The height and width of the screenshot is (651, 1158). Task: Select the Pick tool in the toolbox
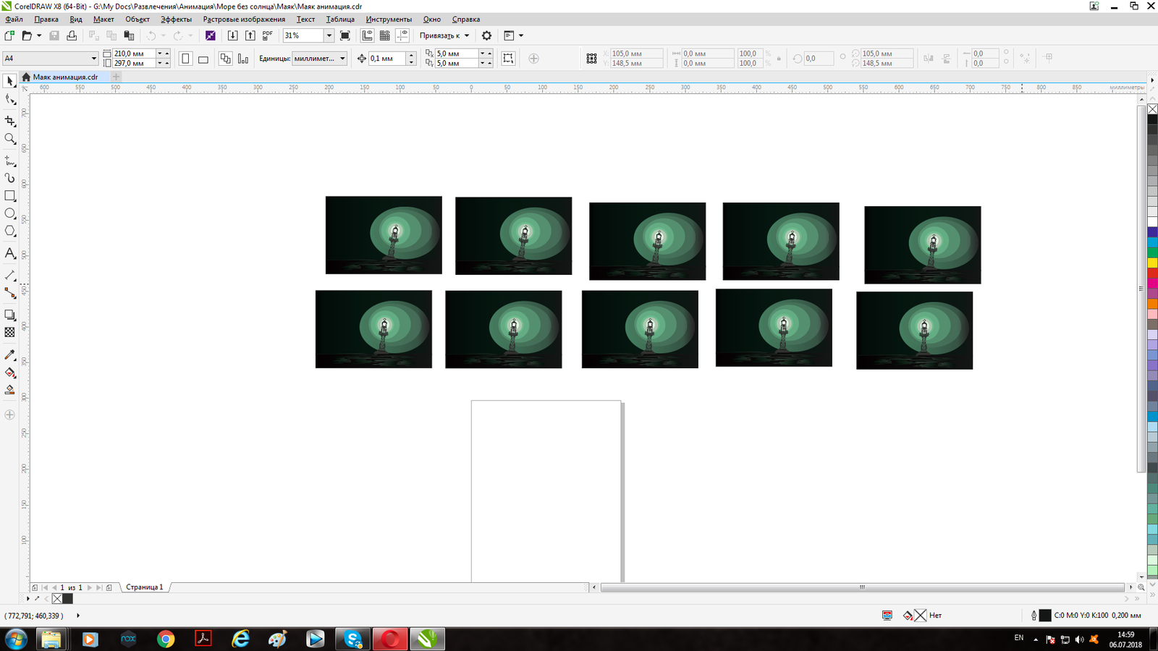(x=10, y=82)
